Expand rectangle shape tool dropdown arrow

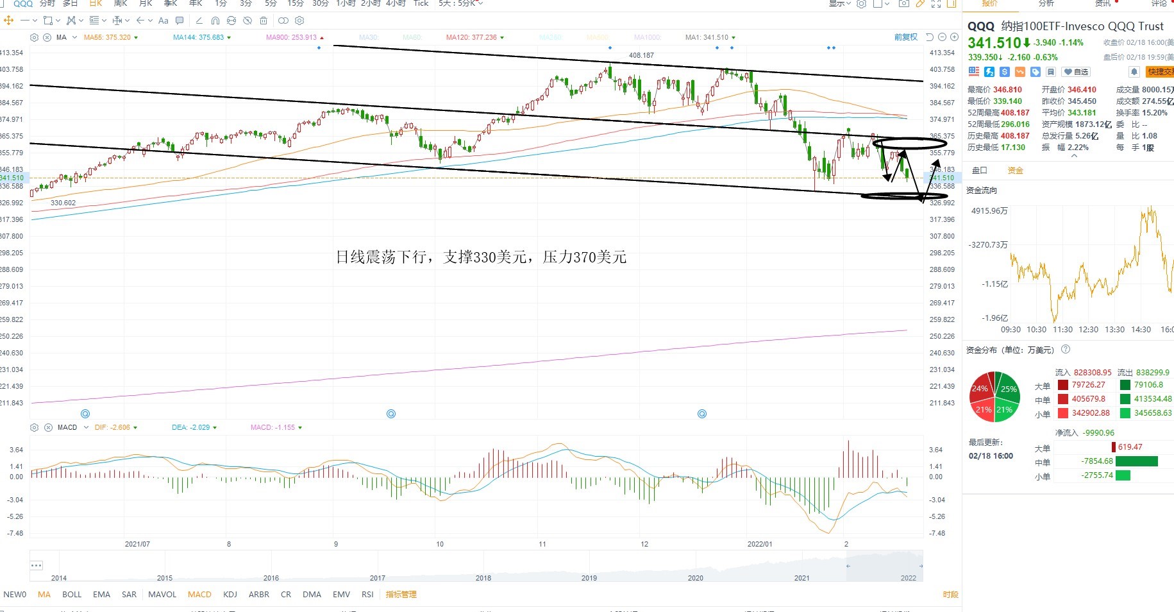point(58,21)
